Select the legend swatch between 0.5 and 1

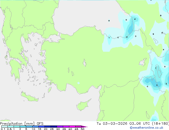(11, 127)
